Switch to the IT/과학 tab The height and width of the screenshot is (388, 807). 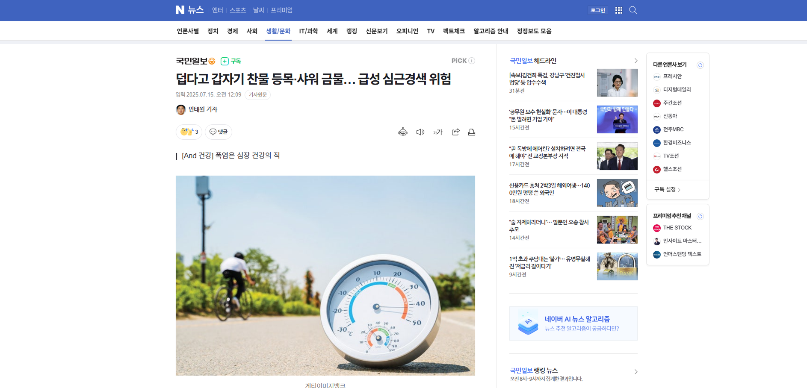308,31
